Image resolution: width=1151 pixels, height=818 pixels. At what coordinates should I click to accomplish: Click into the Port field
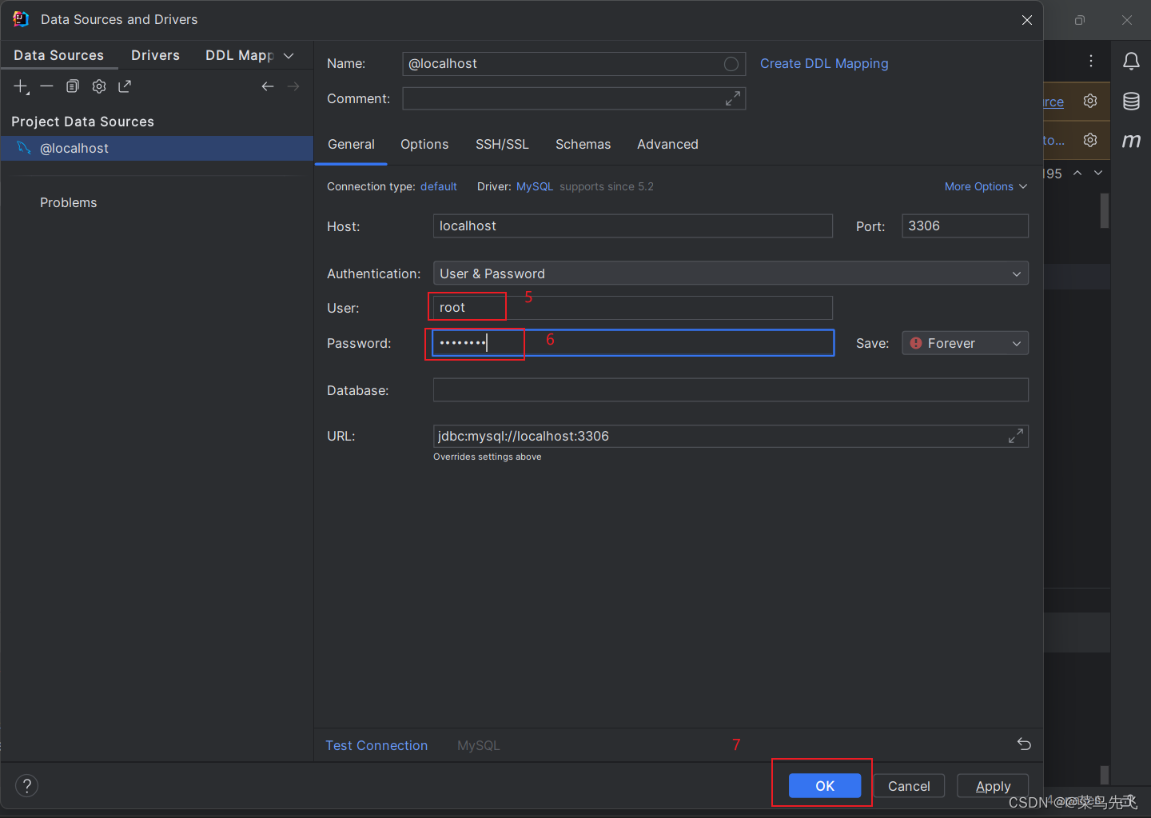(x=965, y=226)
